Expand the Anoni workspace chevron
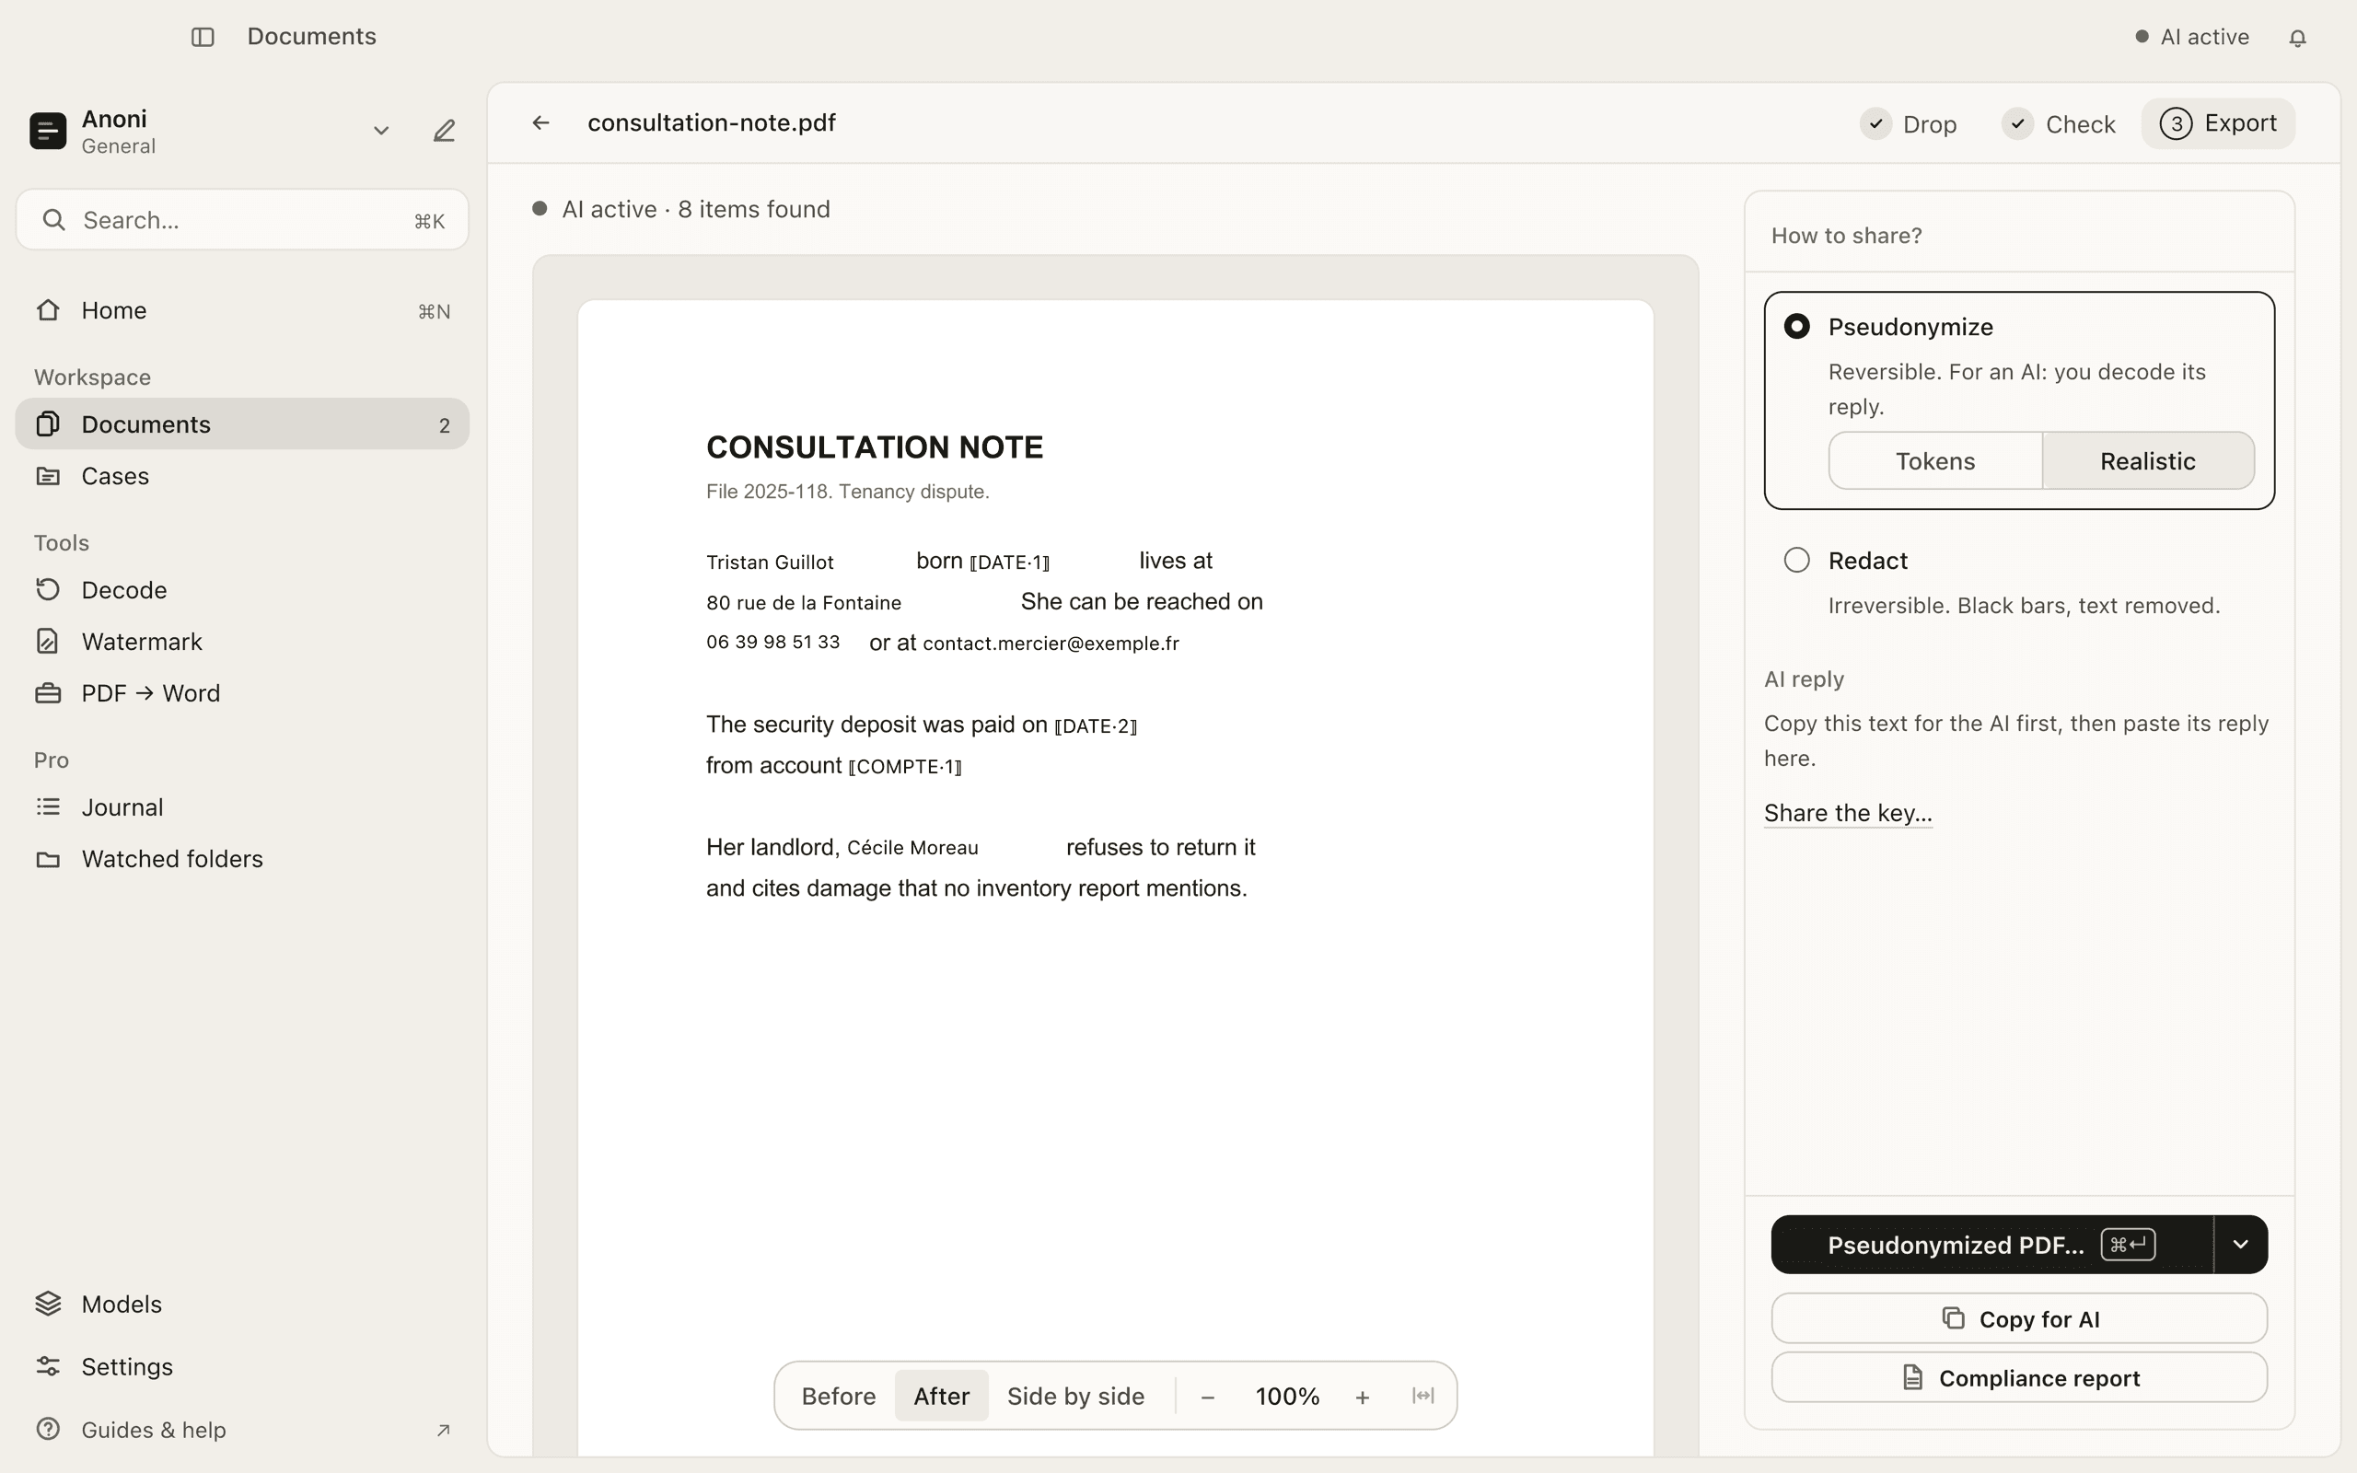 tap(381, 131)
